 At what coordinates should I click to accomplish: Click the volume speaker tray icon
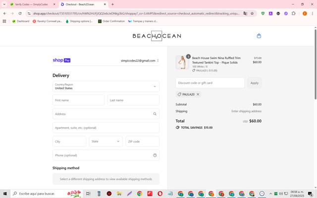tap(281, 194)
